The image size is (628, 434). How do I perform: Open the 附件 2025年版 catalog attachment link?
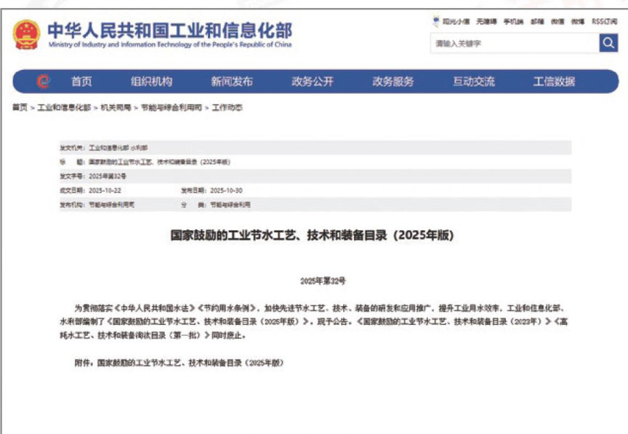click(x=193, y=361)
